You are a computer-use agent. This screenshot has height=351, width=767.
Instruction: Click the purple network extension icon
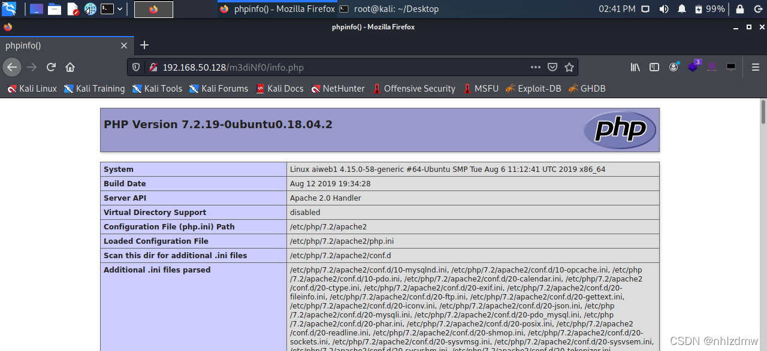(712, 67)
